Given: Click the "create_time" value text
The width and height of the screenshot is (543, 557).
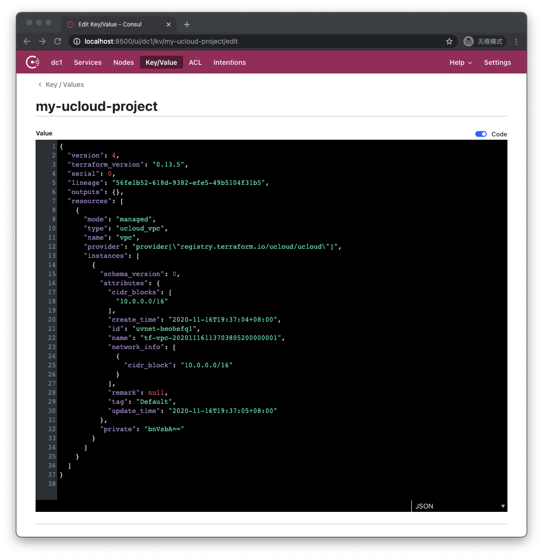Looking at the screenshot, I should pos(223,320).
